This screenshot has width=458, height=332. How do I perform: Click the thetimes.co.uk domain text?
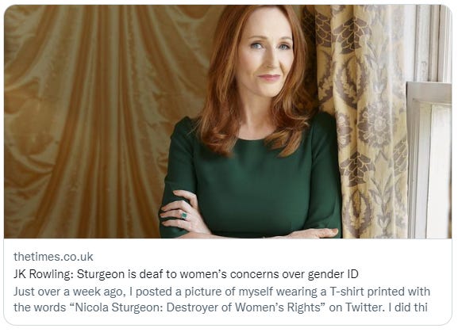(53, 257)
